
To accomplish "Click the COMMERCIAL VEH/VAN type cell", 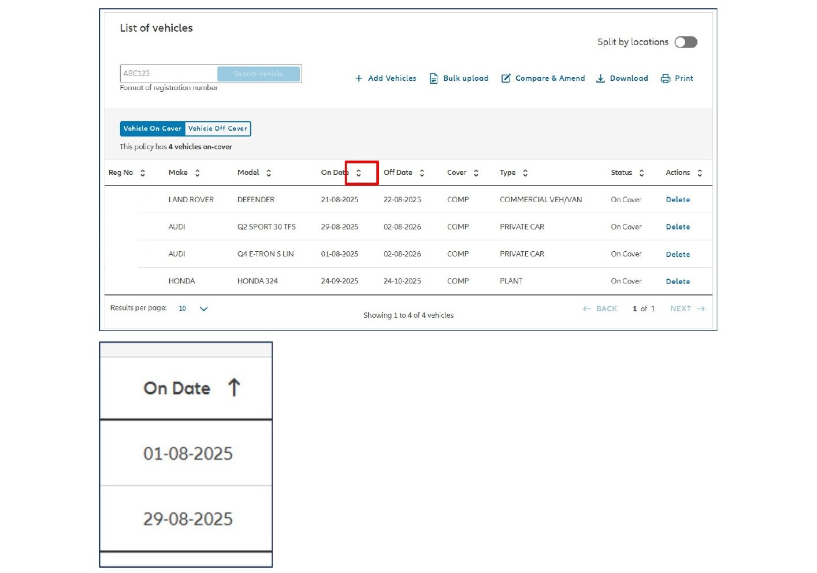I will click(541, 200).
